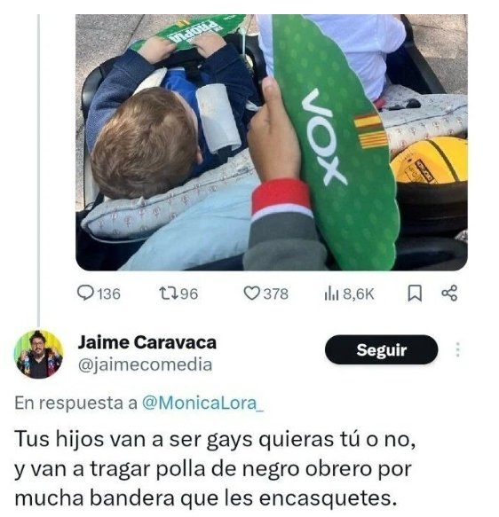Screen dimensions: 499x517
Task: Open Jaime Caravaca's profile avatar
Action: tap(38, 354)
